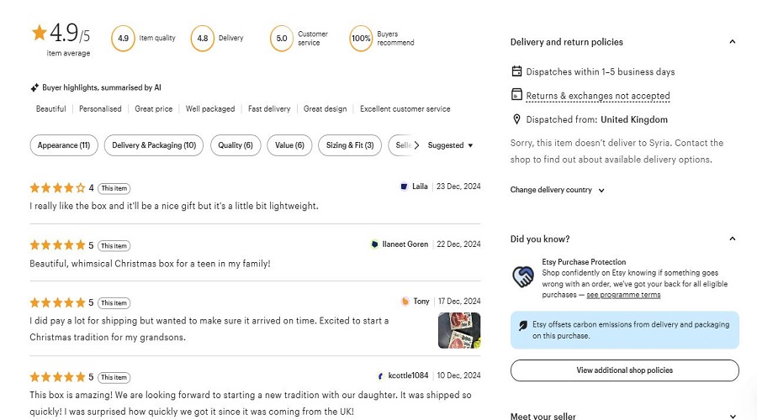Collapse Delivery and return policies section

click(x=732, y=42)
